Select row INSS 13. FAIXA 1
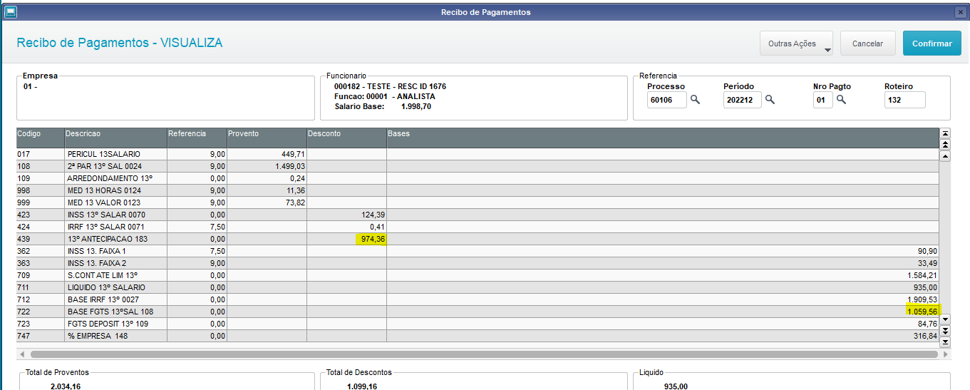This screenshot has width=970, height=390. [478, 251]
